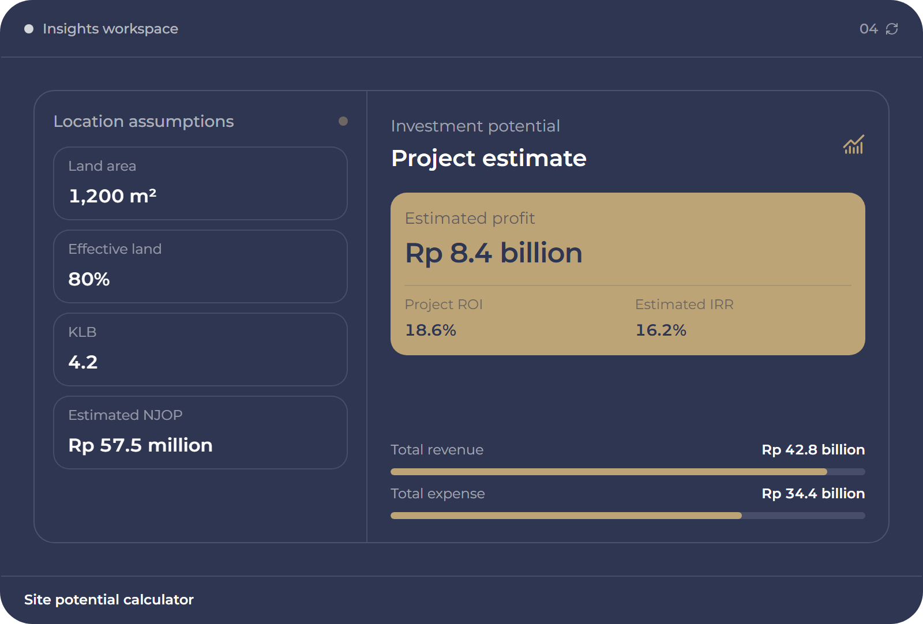Click the Insights workspace title
The width and height of the screenshot is (923, 624).
[110, 29]
